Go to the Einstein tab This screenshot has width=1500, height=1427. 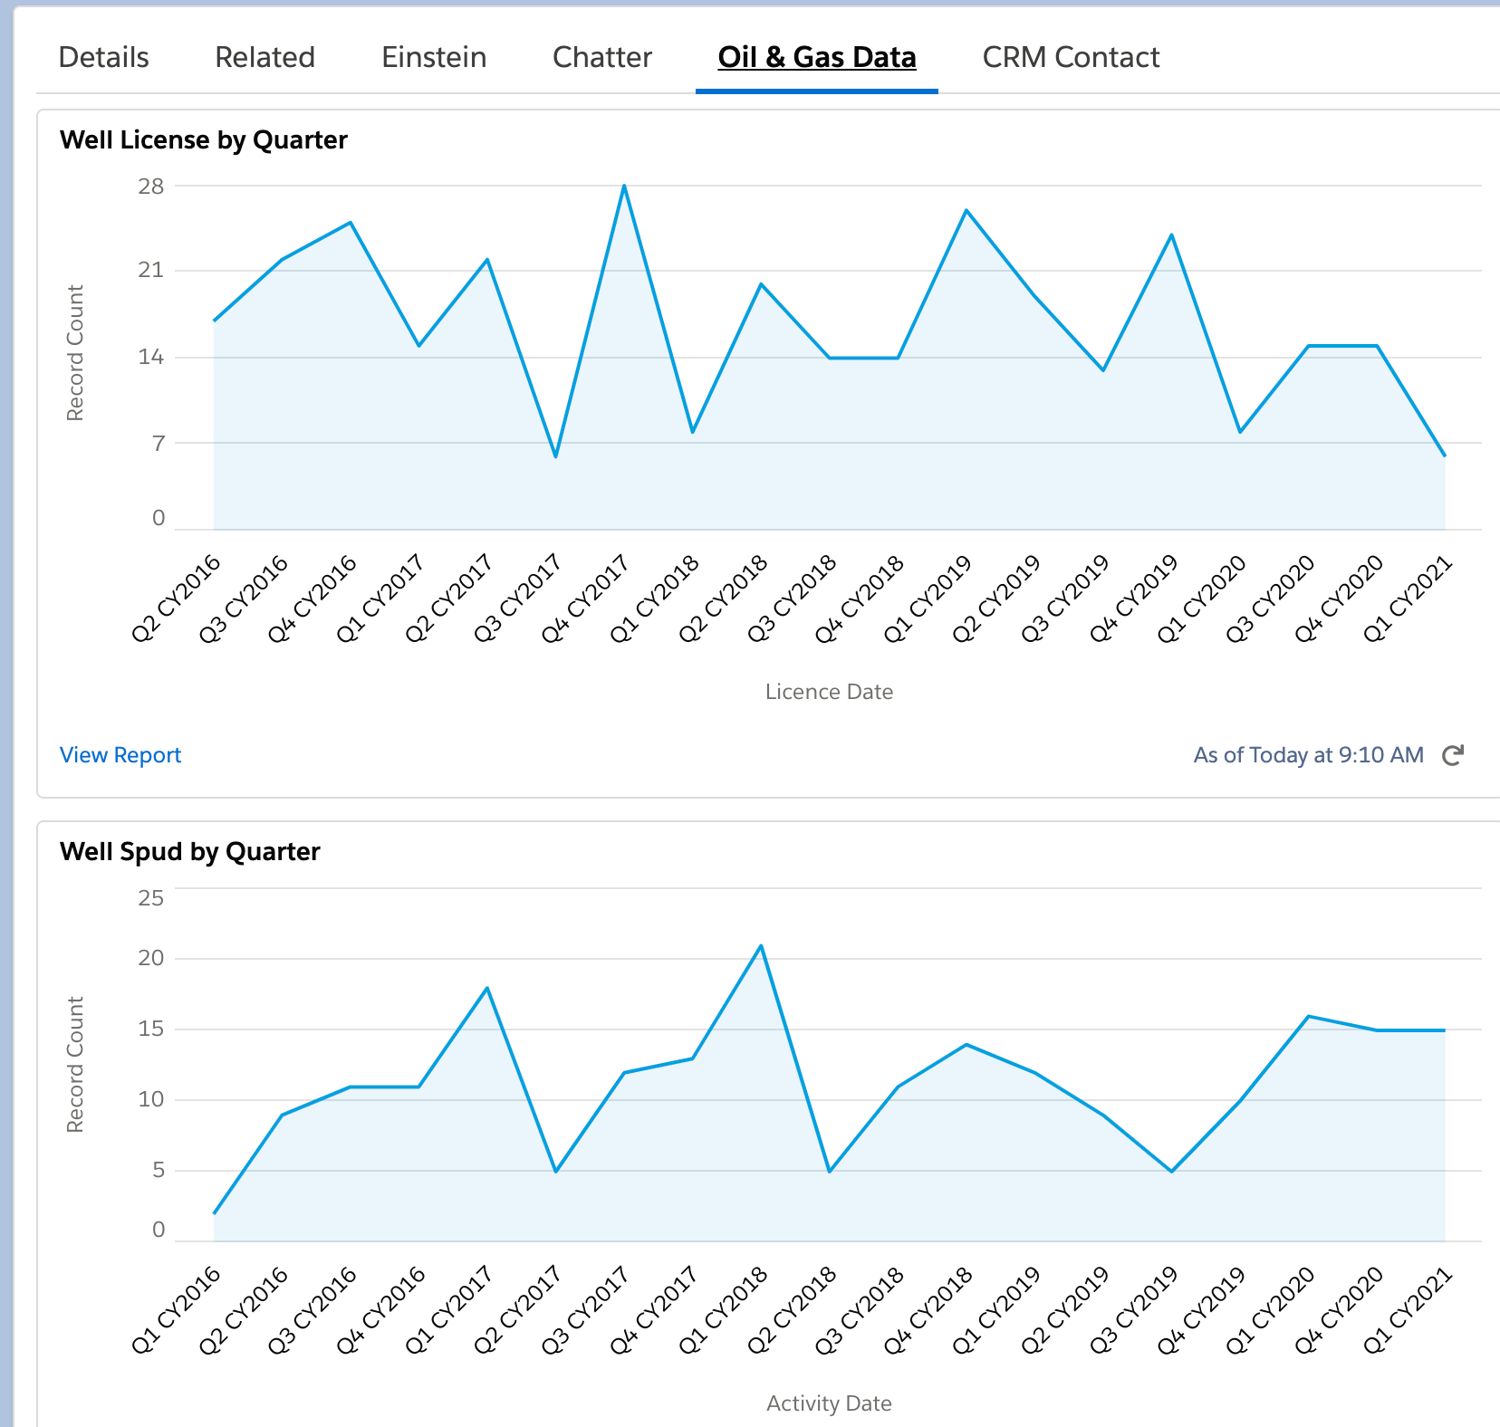(434, 57)
